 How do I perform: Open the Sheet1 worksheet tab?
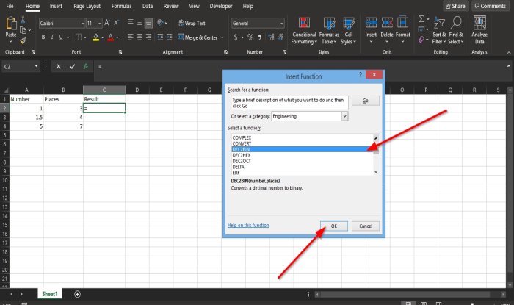point(49,293)
